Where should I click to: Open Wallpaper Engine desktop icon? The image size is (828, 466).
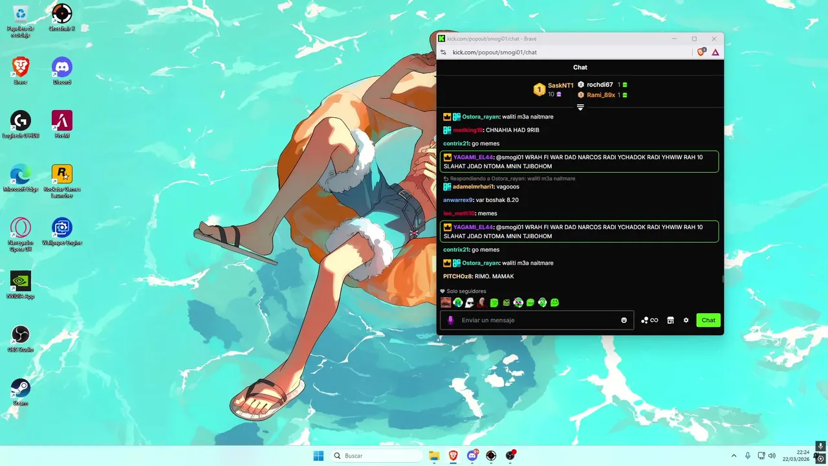point(62,232)
